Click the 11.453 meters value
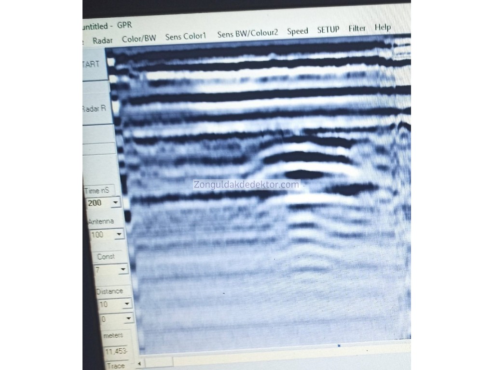 (116, 351)
